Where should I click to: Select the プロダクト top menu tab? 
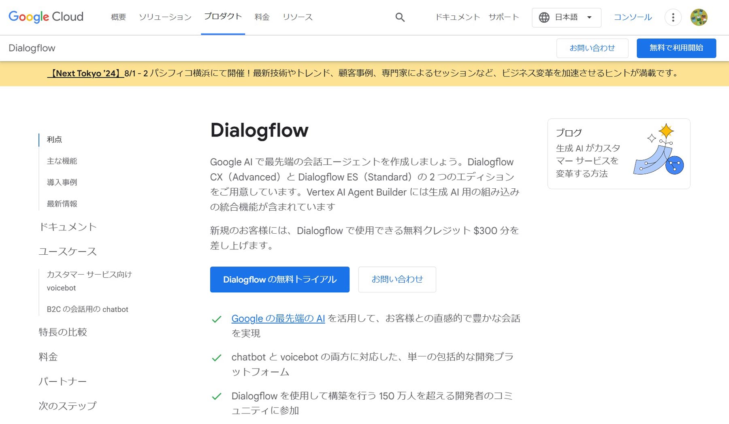click(223, 17)
